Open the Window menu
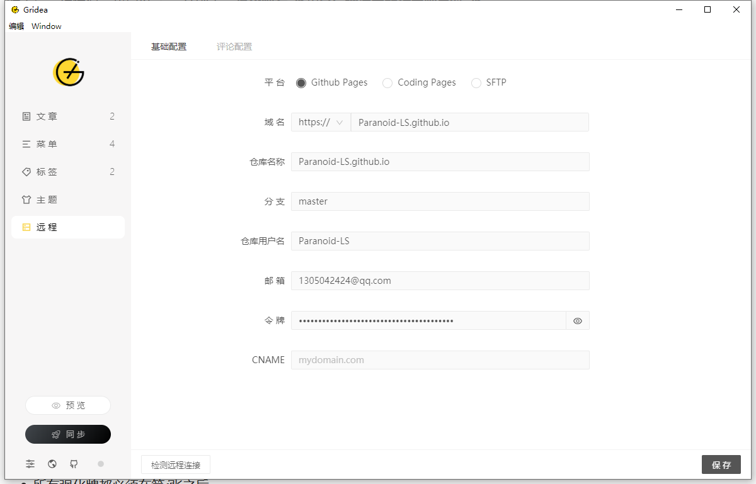 tap(47, 26)
